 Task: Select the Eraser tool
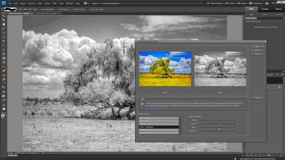point(4,80)
